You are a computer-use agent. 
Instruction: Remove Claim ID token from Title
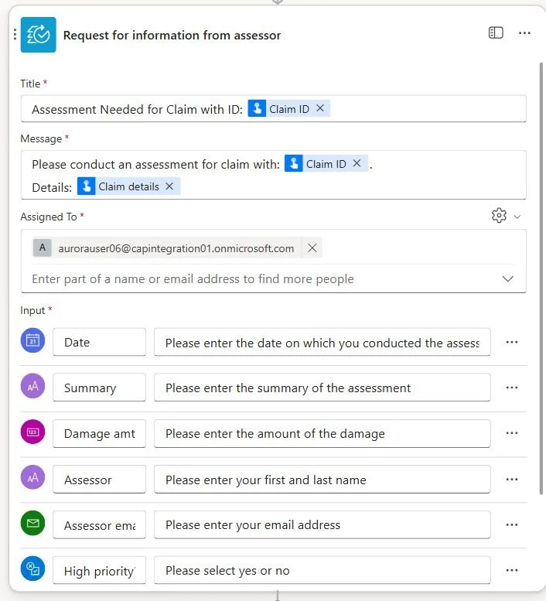coord(320,108)
